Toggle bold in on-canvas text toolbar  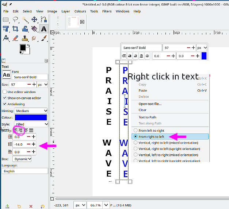(130, 56)
